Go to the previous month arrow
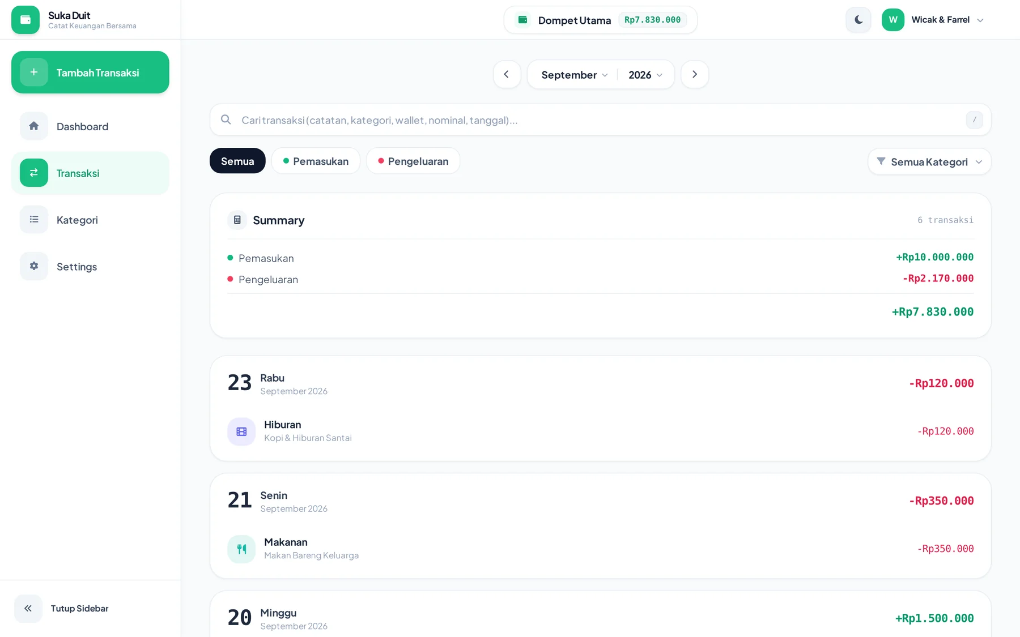The height and width of the screenshot is (637, 1020). (x=507, y=74)
